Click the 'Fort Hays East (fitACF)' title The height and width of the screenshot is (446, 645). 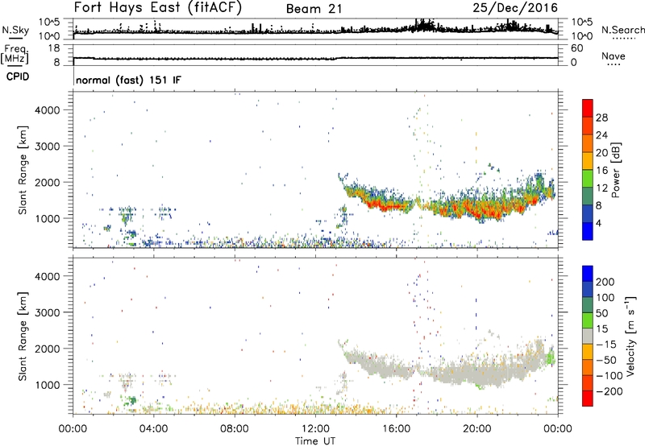(x=157, y=7)
